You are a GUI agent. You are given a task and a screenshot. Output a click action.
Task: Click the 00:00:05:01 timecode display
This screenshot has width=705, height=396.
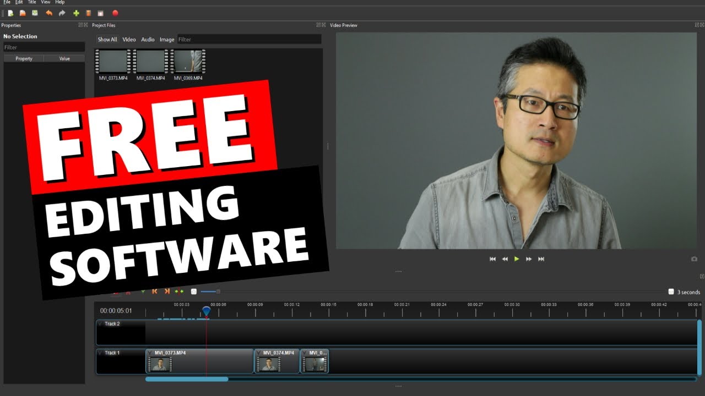coord(116,311)
